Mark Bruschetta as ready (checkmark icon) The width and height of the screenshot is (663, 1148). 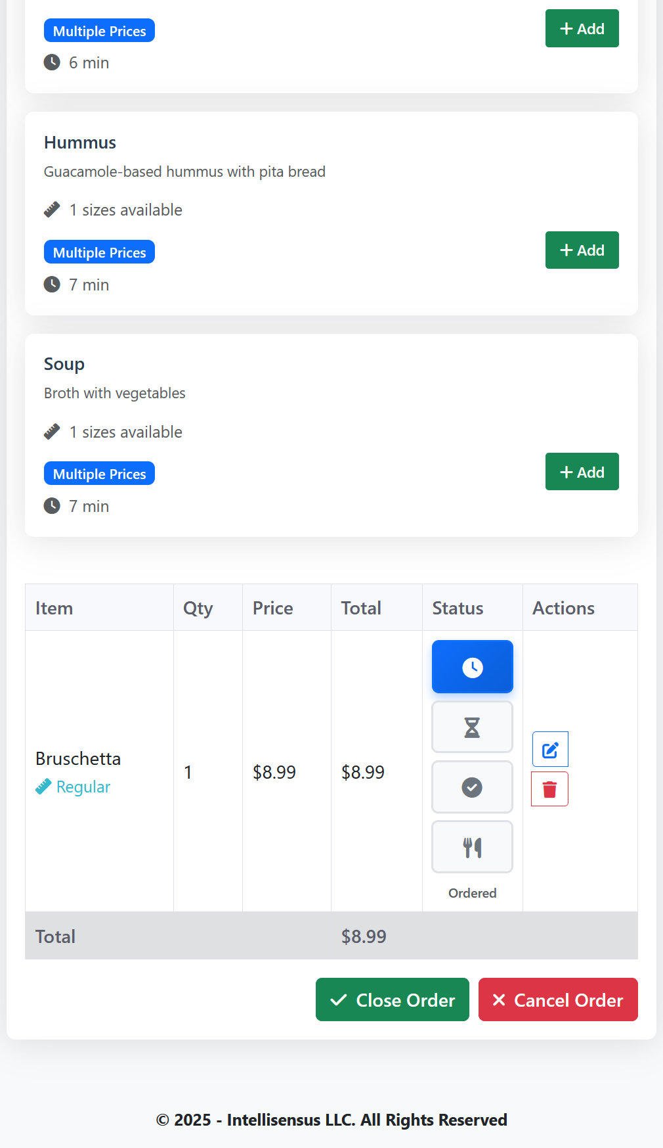pyautogui.click(x=472, y=787)
